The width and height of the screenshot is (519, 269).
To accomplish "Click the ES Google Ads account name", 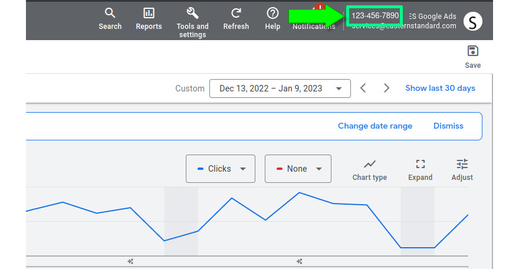I will [433, 16].
